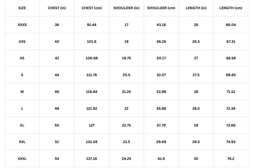Click the XL size row label
This screenshot has width=253, height=168.
click(22, 125)
